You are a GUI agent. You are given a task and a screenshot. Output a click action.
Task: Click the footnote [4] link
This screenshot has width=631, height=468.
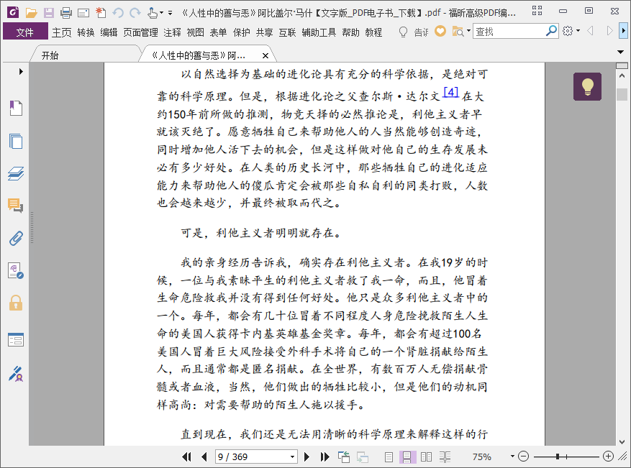click(450, 92)
